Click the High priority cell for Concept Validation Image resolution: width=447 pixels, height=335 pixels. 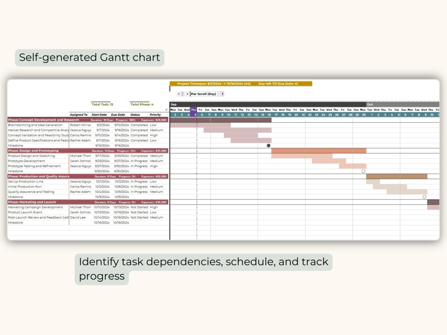point(153,136)
